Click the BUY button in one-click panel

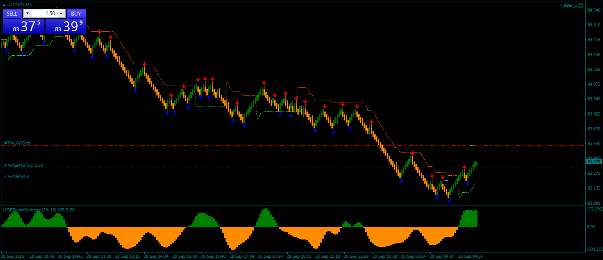tap(76, 13)
